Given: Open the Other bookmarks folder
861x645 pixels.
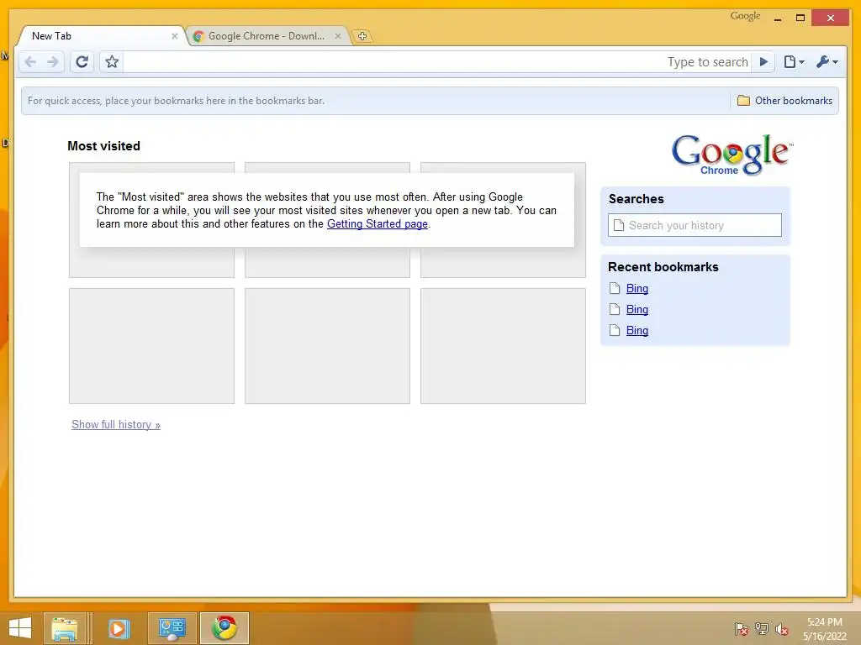Looking at the screenshot, I should (x=784, y=101).
